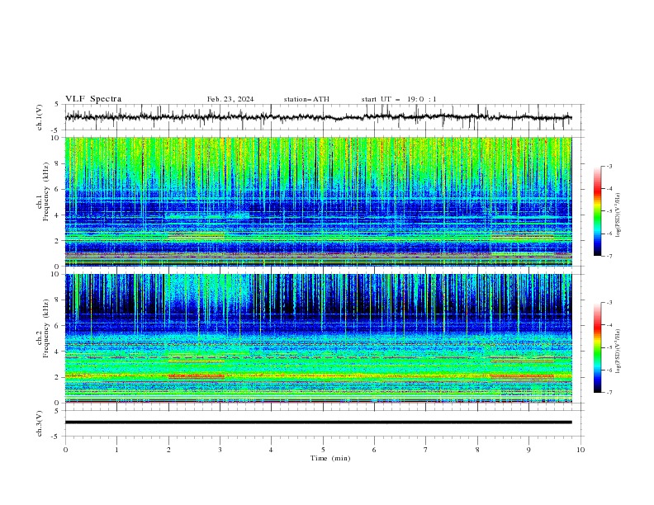Screen dimensions: 654x505
Task: Click the ch.2 frequency axis "2" tick label
Action: (x=56, y=377)
